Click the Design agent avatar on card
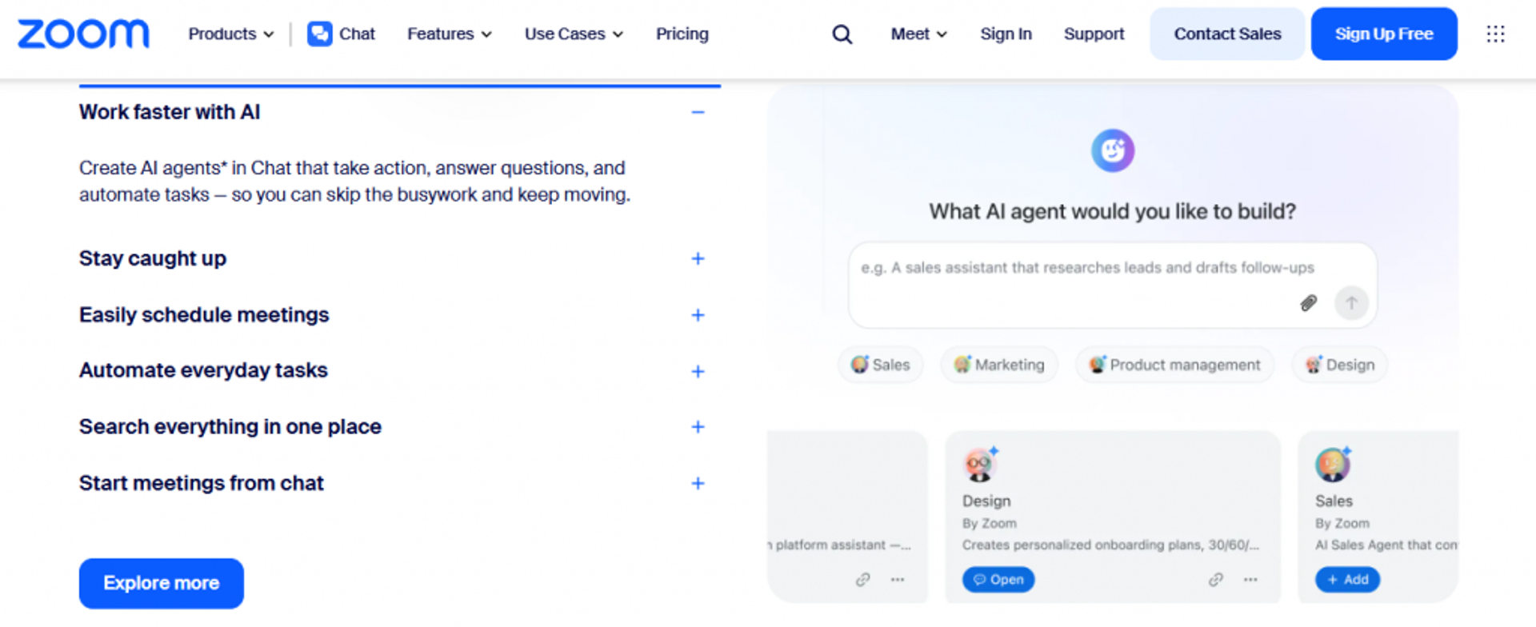Screen dimensions: 1536x627 (981, 464)
